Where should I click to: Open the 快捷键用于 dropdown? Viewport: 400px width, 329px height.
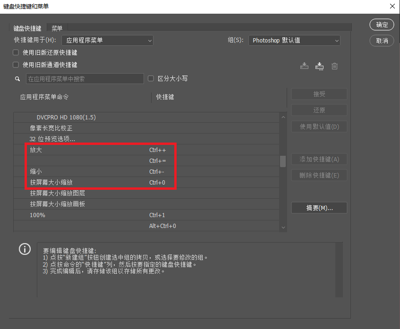[107, 41]
